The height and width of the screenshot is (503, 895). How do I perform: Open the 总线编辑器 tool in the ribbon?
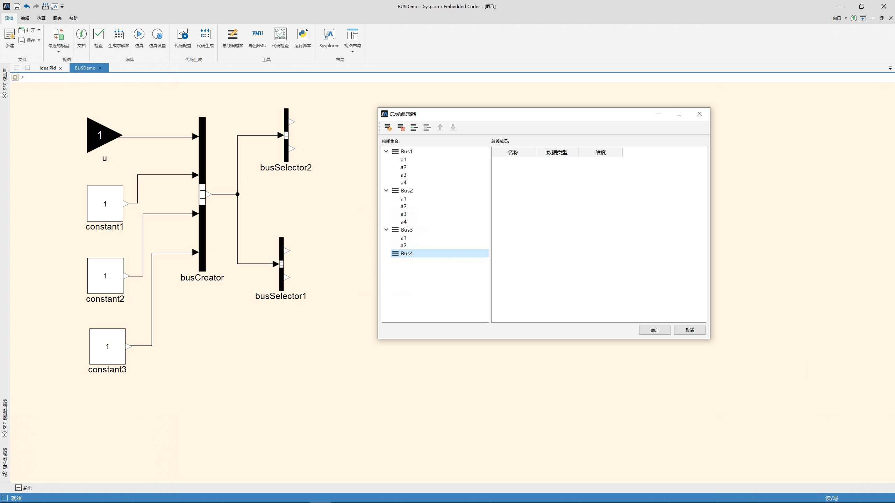232,38
